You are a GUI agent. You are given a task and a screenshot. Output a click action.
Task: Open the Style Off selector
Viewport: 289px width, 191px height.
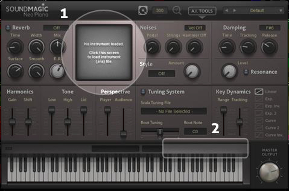click(161, 74)
